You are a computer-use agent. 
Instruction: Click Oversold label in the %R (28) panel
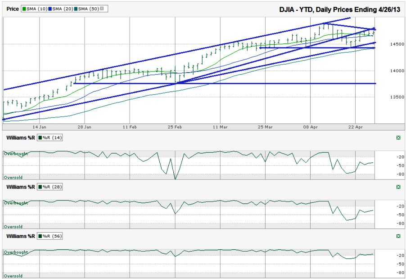[13, 227]
